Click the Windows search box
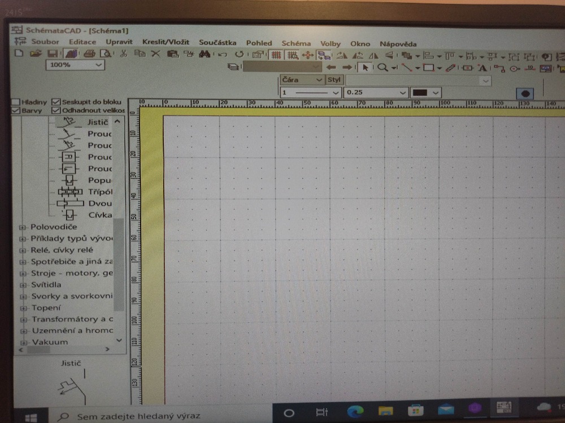 coord(160,416)
